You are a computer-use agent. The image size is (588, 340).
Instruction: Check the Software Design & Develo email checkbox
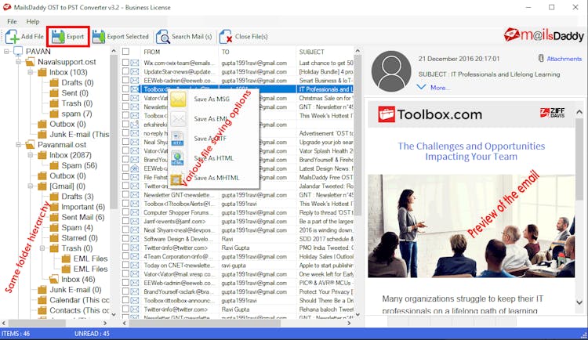pos(125,239)
